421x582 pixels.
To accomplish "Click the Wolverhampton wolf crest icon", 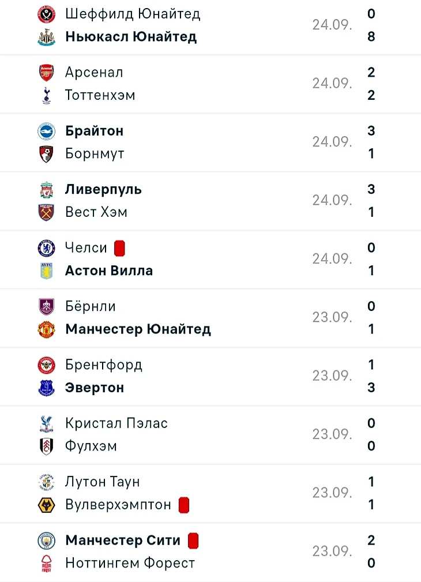I will point(46,505).
